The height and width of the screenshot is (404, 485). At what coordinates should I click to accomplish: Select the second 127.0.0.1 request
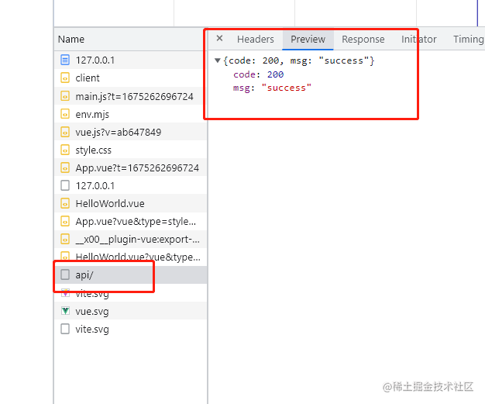pyautogui.click(x=130, y=185)
